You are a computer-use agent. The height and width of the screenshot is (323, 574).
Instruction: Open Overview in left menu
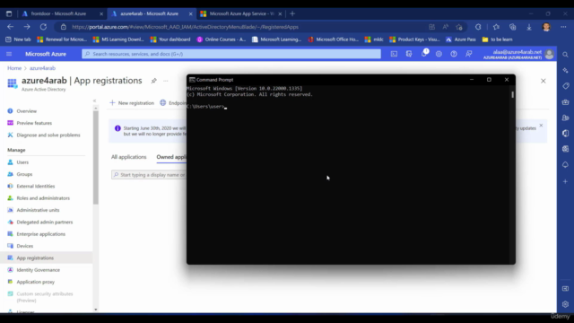click(x=26, y=111)
